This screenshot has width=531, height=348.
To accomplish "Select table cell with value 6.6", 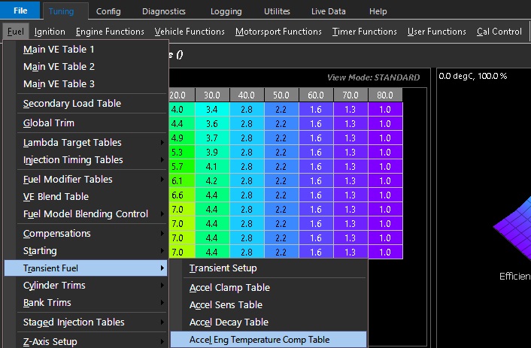I will tap(182, 195).
